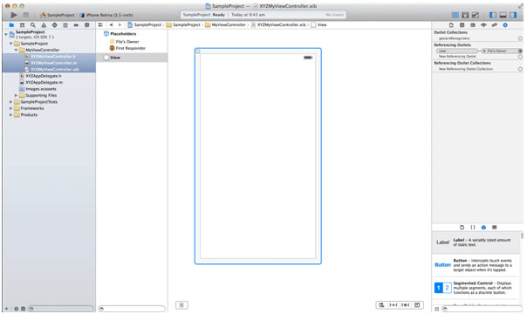The width and height of the screenshot is (527, 314).
Task: Collapse the SampleProject group folder
Action: click(11, 44)
